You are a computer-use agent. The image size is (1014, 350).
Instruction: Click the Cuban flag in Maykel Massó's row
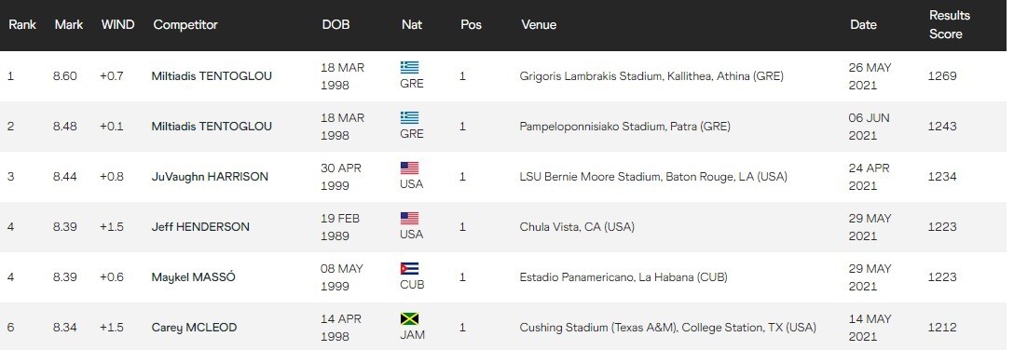click(x=409, y=269)
